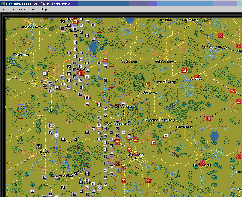Image resolution: width=242 pixels, height=198 pixels.
Task: Click the Budoslav town label
Action: pos(148,93)
